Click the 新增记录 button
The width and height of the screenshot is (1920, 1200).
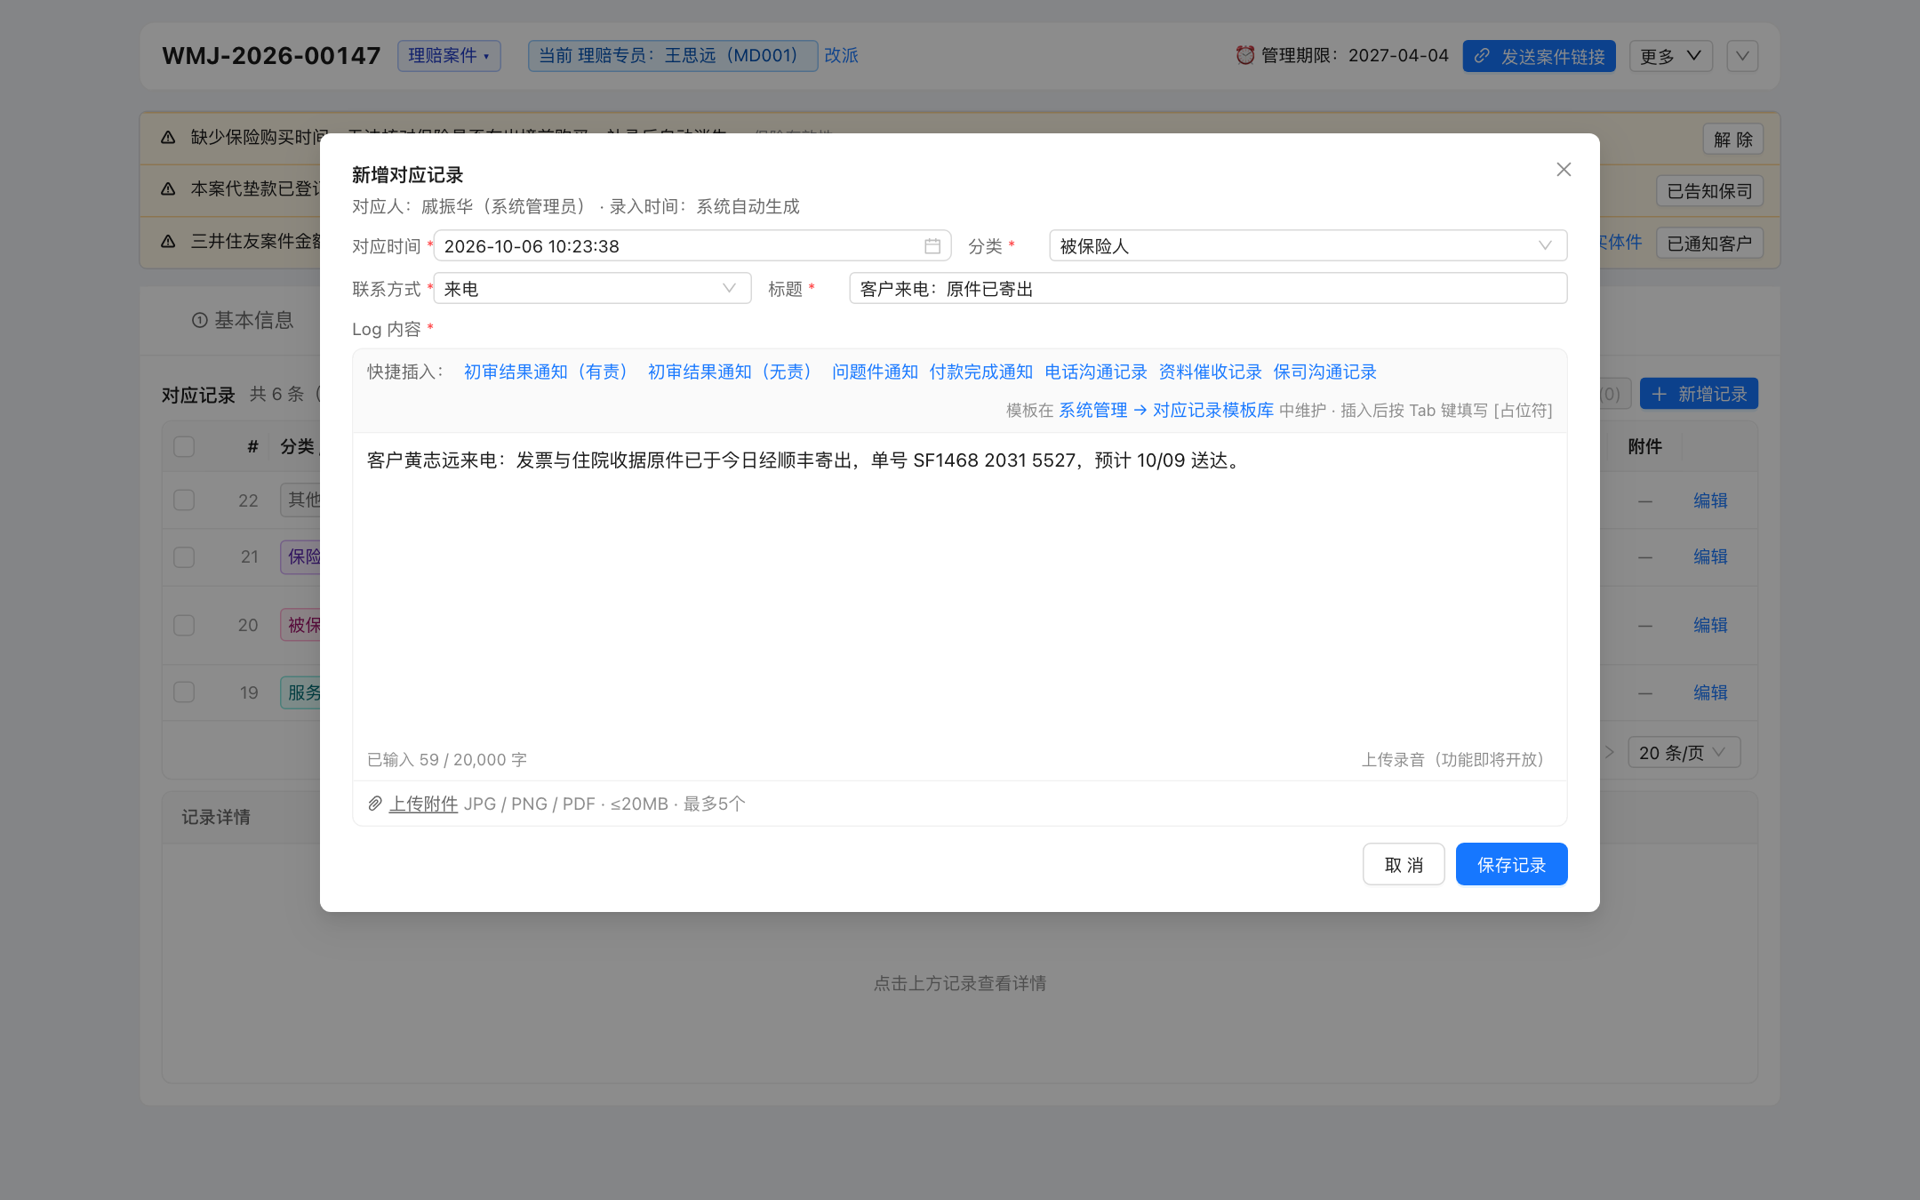pos(1700,394)
